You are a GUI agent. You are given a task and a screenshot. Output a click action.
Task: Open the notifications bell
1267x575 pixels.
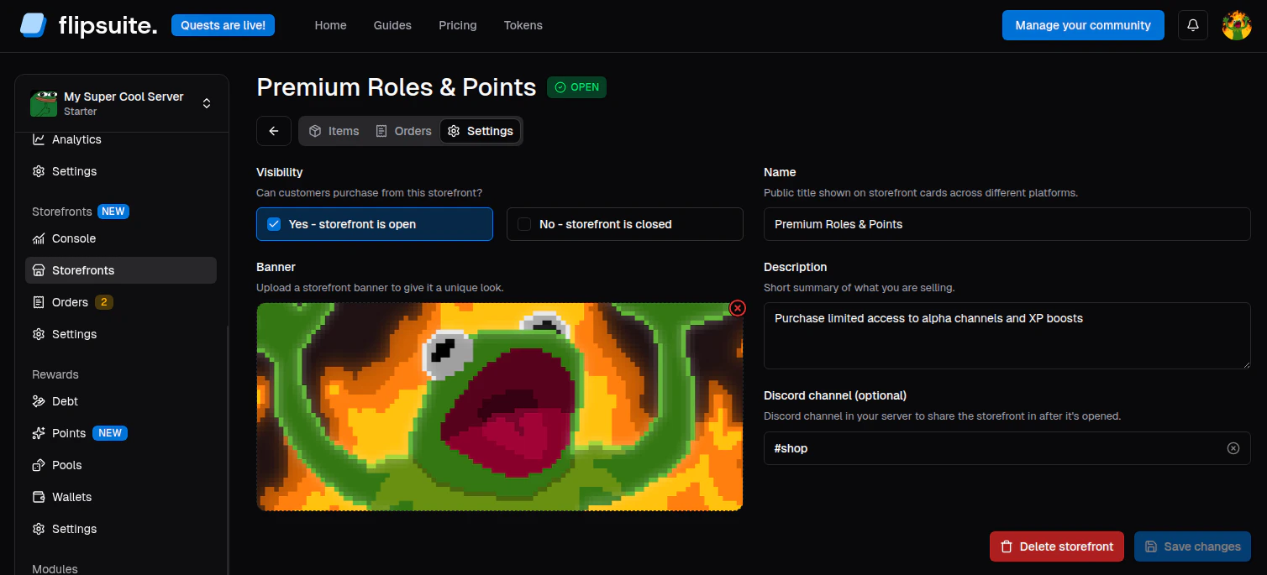coord(1193,25)
